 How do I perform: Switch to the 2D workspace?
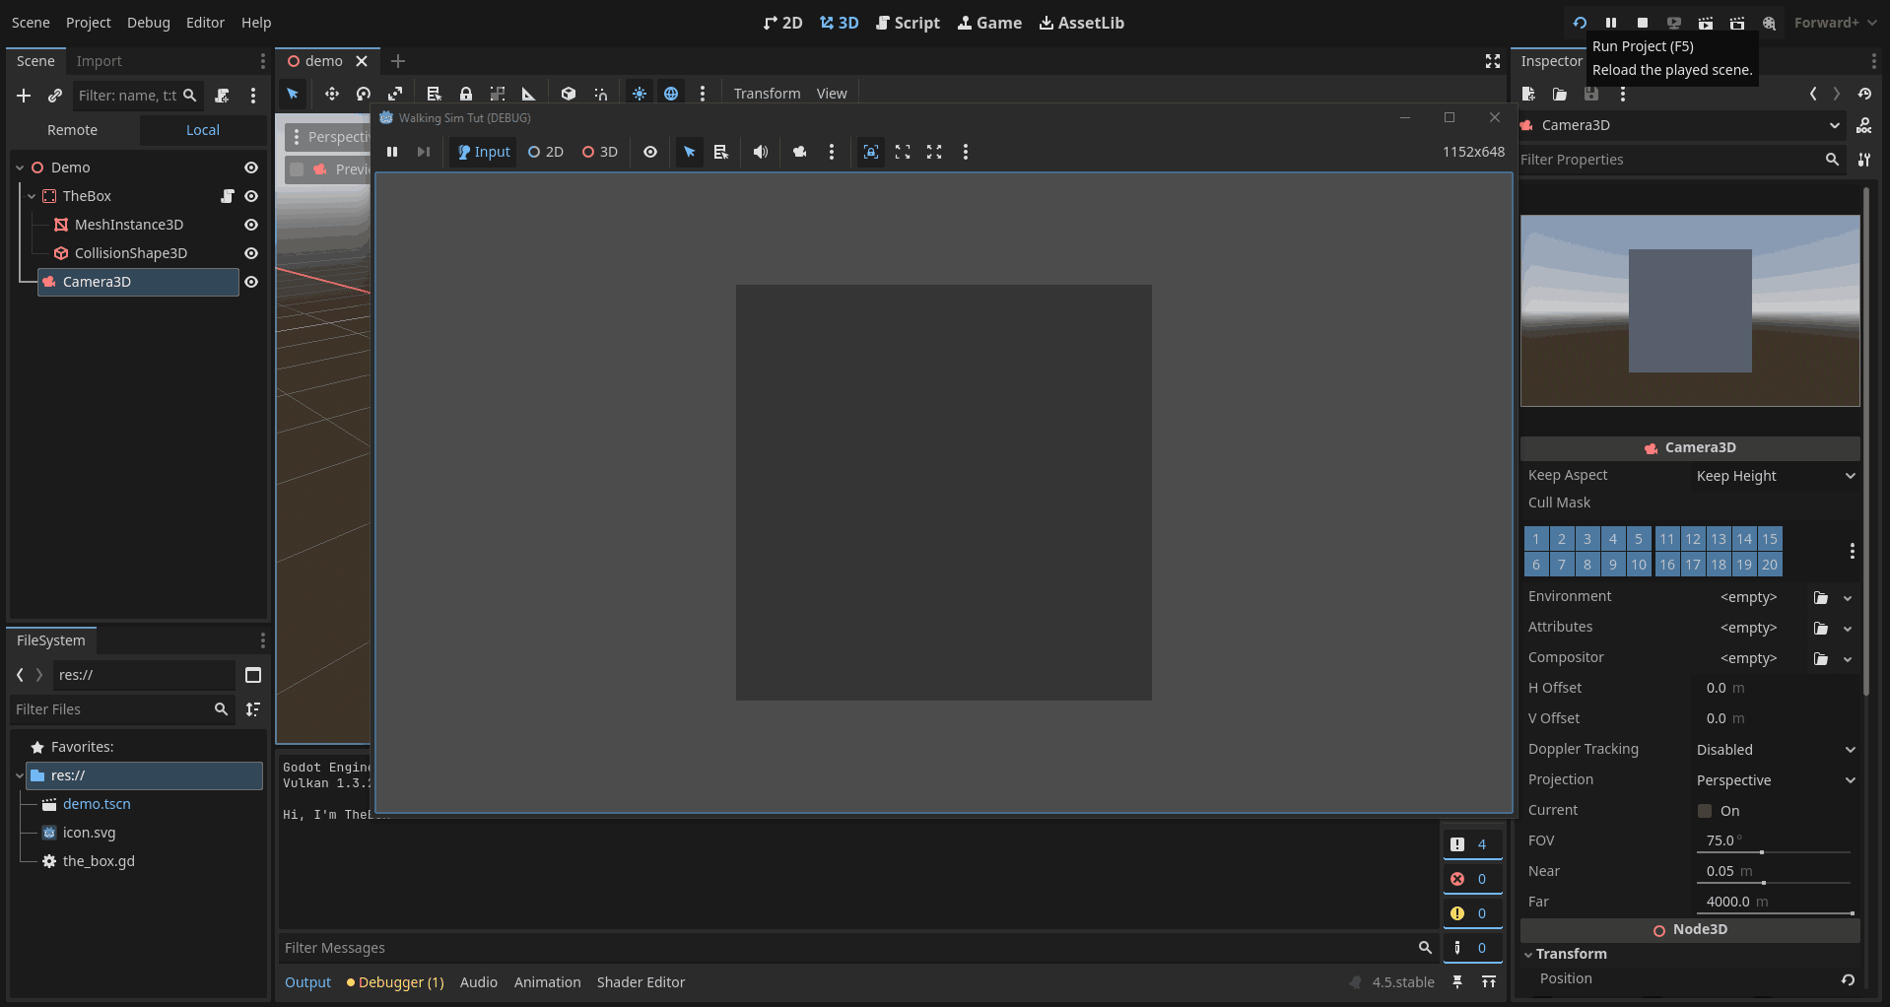click(x=783, y=23)
